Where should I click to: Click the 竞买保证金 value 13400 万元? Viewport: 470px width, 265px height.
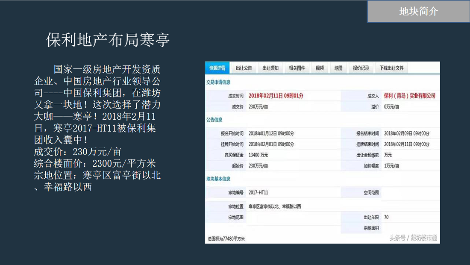(258, 155)
